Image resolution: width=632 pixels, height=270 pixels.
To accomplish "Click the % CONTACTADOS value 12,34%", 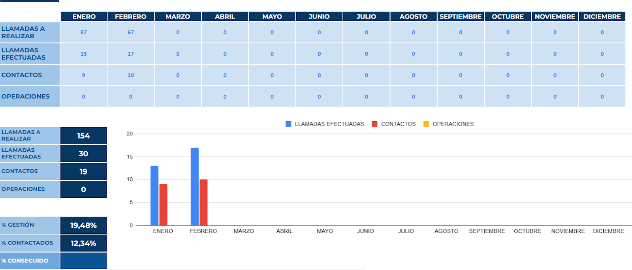I will point(83,243).
